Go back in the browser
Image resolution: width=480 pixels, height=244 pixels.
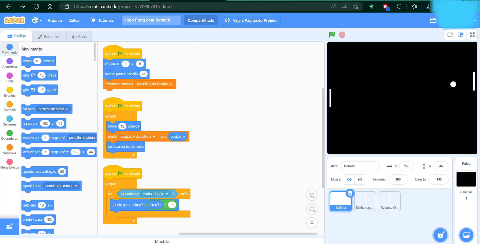tap(9, 6)
